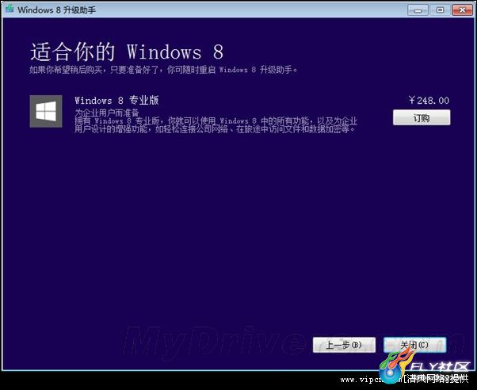Click the 关闭(C) close button
477x390 pixels.
pos(415,345)
